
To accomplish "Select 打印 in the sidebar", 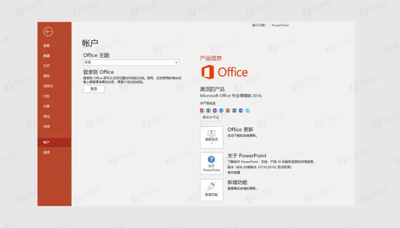I will pos(46,96).
